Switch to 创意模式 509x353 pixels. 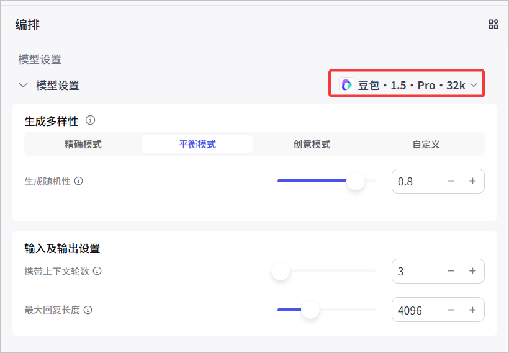[x=312, y=144]
